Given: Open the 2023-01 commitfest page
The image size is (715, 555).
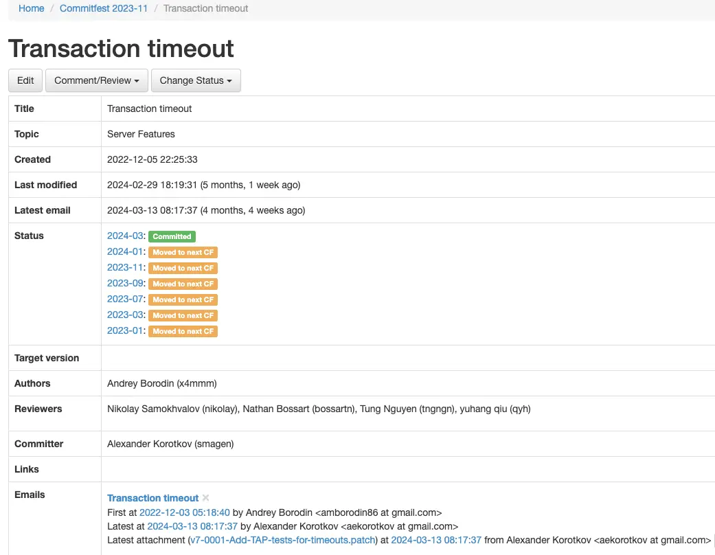Looking at the screenshot, I should click(124, 330).
